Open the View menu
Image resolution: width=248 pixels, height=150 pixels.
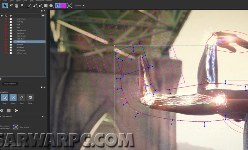[12, 1]
